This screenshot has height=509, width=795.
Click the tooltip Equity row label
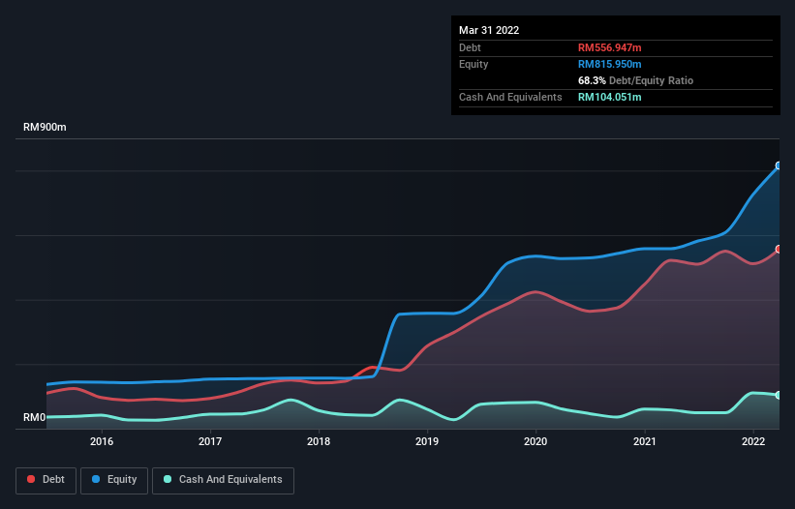click(474, 64)
